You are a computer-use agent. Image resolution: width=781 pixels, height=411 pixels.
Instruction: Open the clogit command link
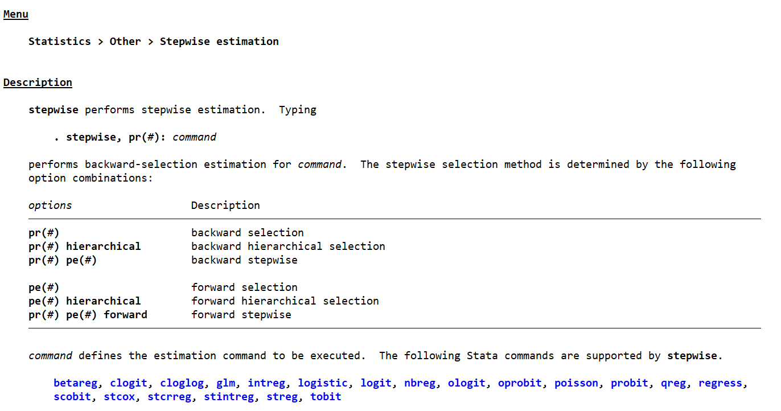click(x=129, y=383)
